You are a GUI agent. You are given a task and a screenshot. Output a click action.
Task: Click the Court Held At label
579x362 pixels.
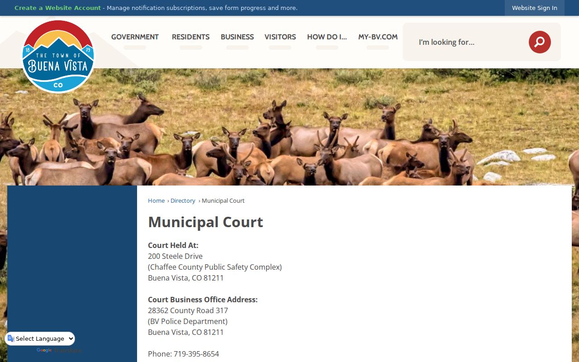tap(173, 245)
